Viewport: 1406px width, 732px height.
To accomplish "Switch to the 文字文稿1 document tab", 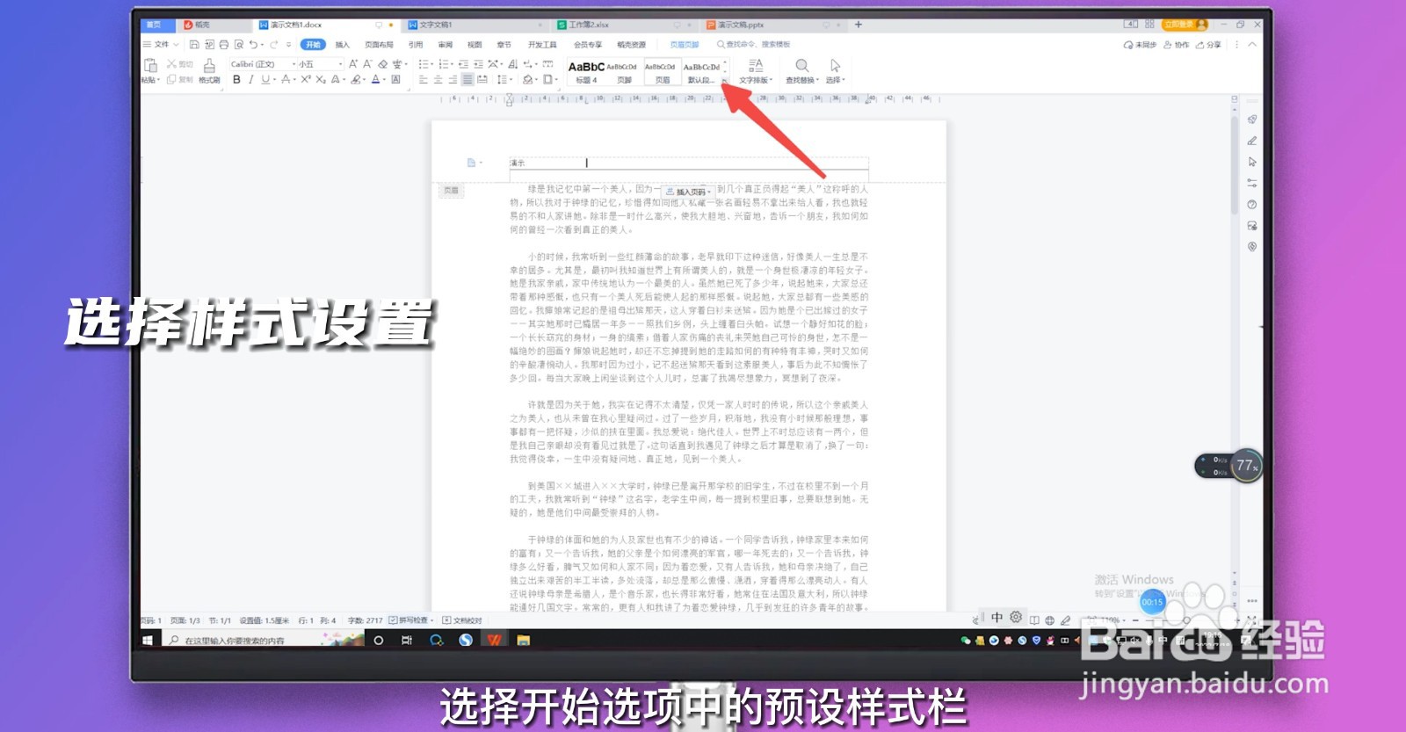I will 475,25.
